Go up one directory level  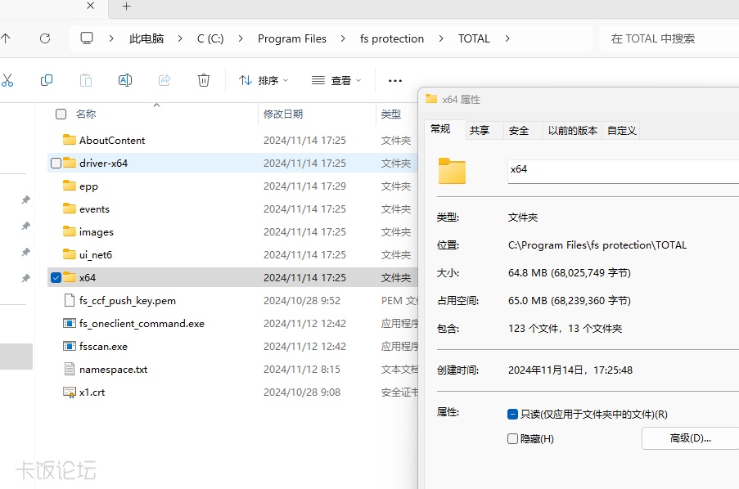point(5,38)
